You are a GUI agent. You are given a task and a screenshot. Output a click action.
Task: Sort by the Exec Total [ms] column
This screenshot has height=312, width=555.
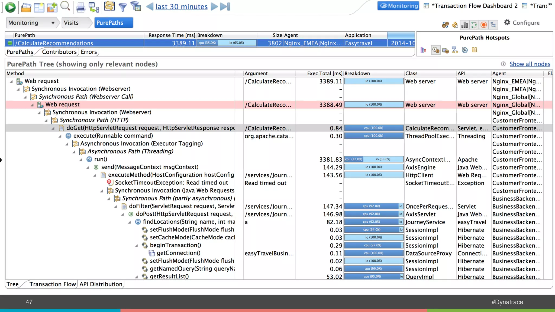(x=320, y=73)
